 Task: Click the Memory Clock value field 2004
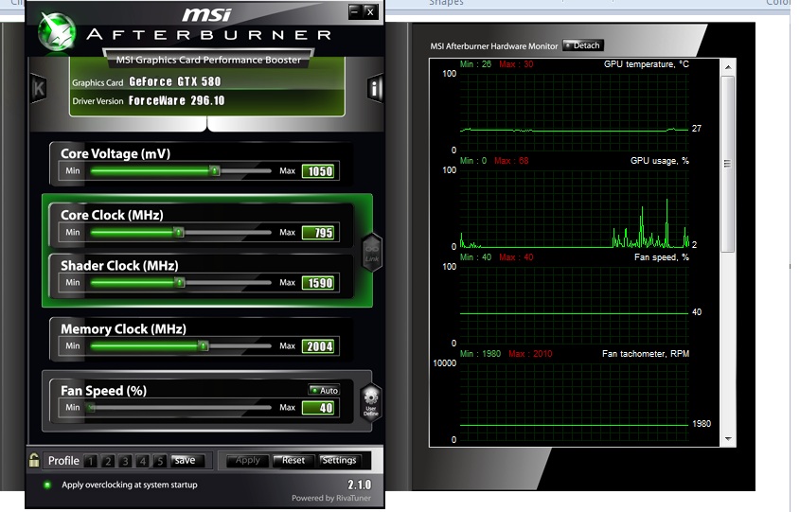[319, 346]
